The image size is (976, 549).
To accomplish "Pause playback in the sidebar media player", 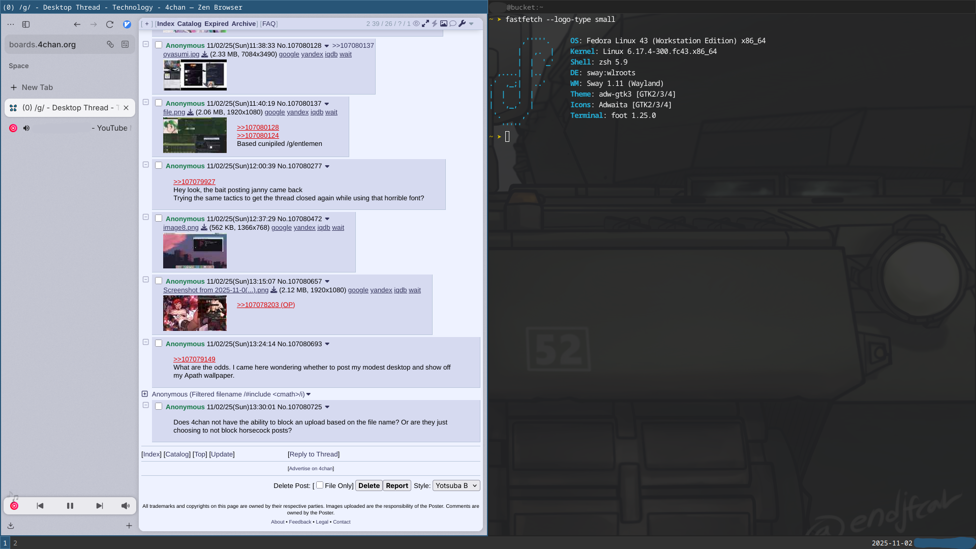I will [70, 506].
